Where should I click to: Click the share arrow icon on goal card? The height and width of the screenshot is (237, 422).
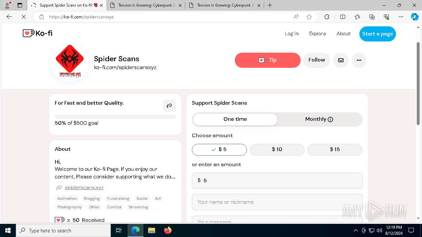point(169,106)
